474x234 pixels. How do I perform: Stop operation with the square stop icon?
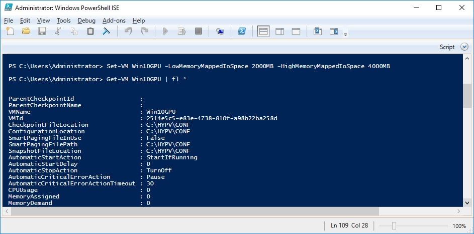pos(199,31)
